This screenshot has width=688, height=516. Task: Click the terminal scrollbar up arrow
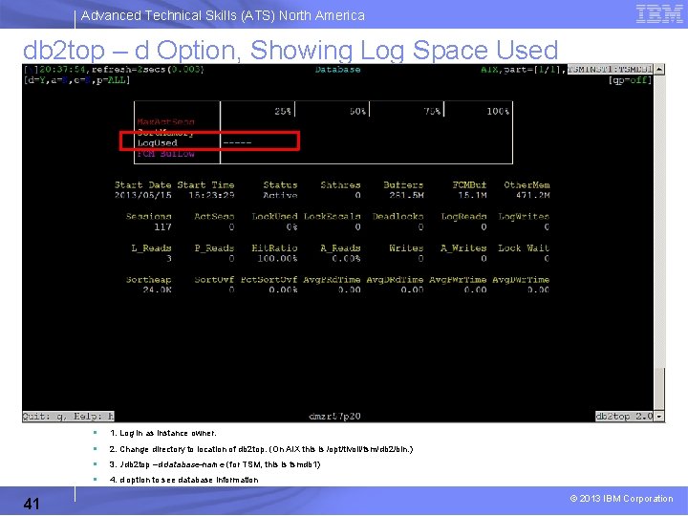(x=659, y=70)
